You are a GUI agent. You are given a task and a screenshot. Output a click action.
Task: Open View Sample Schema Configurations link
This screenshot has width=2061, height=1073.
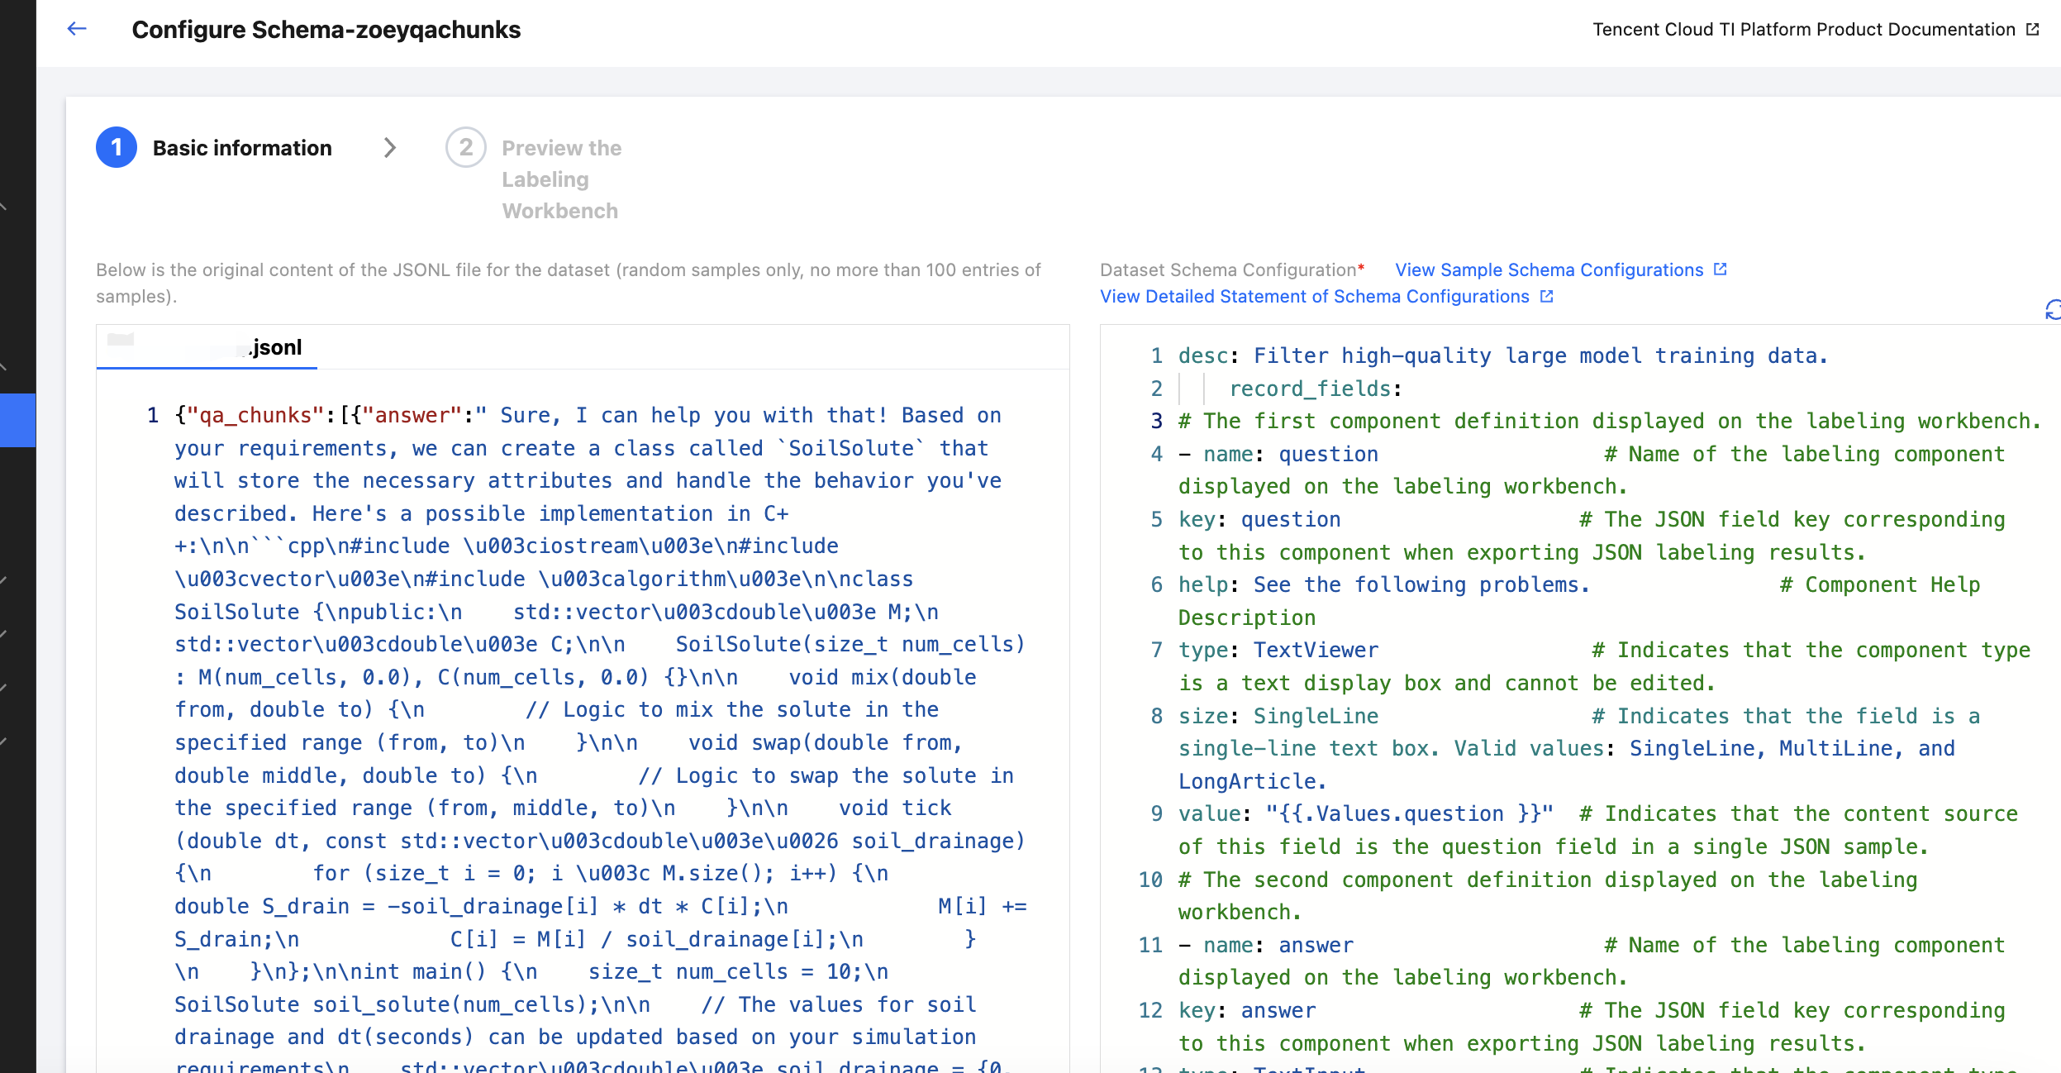pyautogui.click(x=1549, y=269)
